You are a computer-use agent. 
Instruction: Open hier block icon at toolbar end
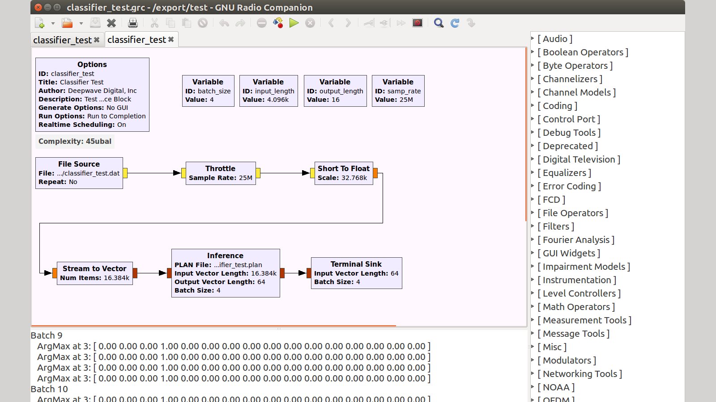471,23
